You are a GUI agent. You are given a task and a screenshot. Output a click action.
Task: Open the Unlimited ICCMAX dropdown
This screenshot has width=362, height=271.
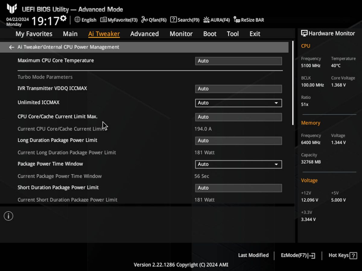click(238, 103)
